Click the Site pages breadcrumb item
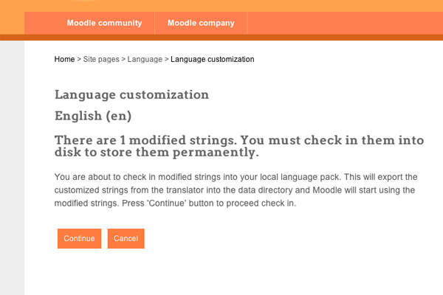Viewport: 443px width, 295px height. 101,59
